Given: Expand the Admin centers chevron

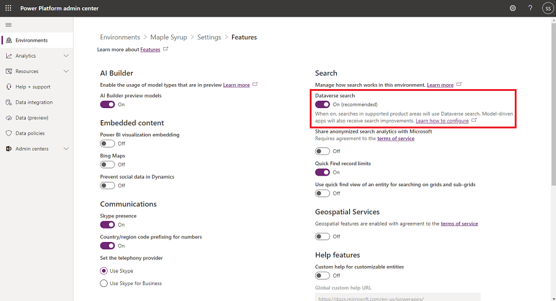Looking at the screenshot, I should [66, 149].
